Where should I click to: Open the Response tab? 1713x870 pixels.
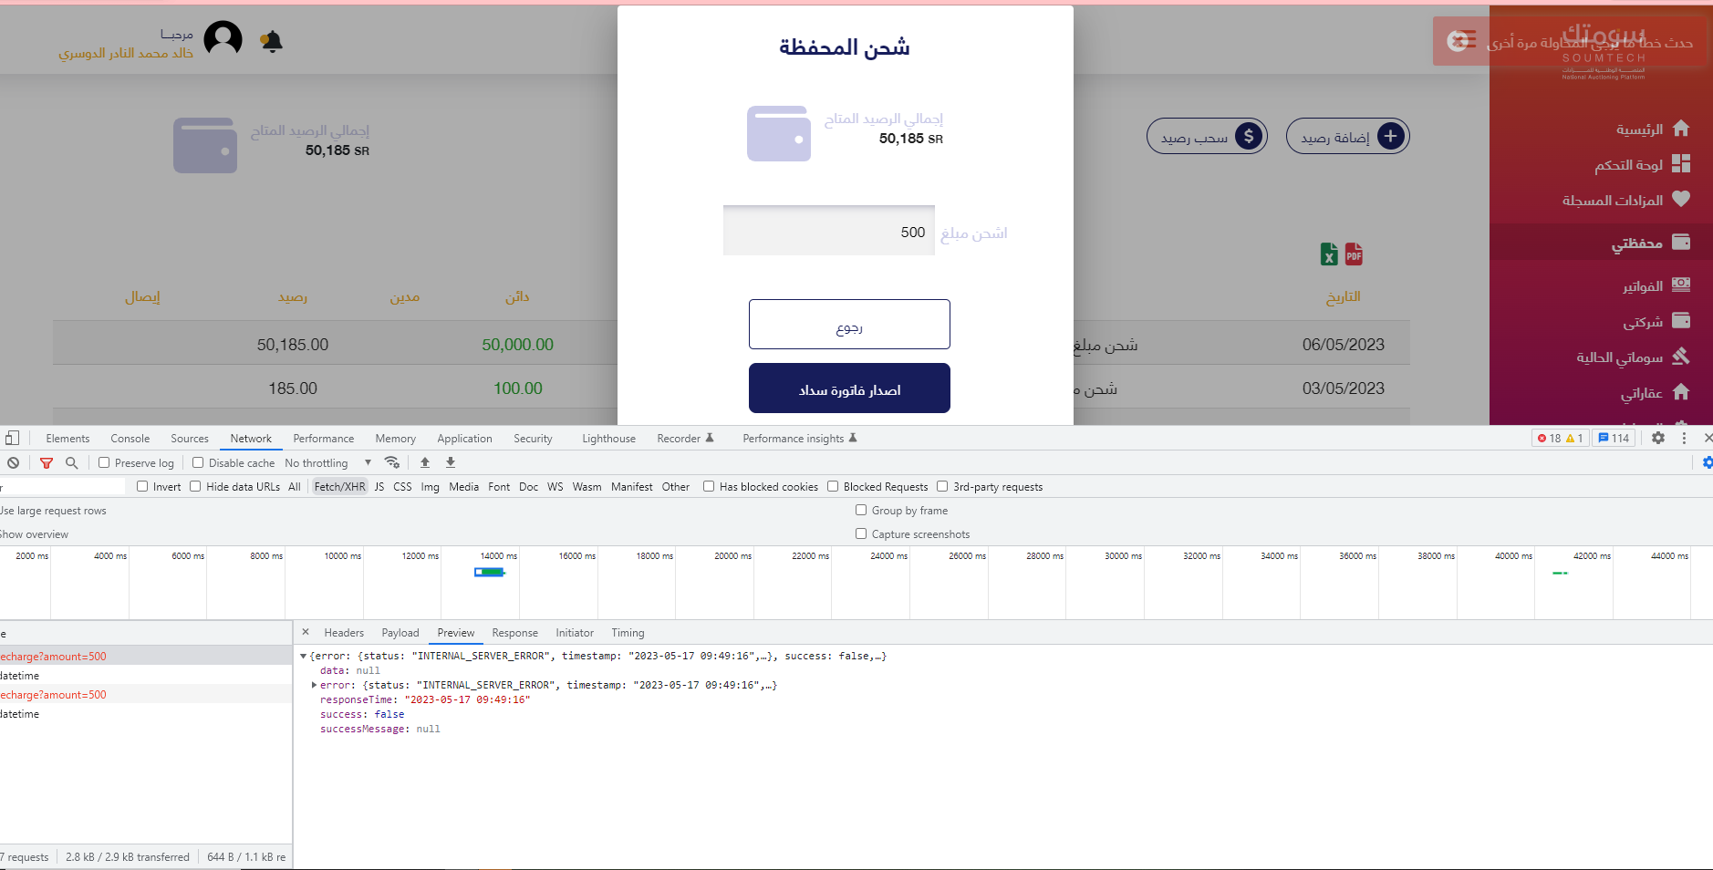(x=514, y=633)
